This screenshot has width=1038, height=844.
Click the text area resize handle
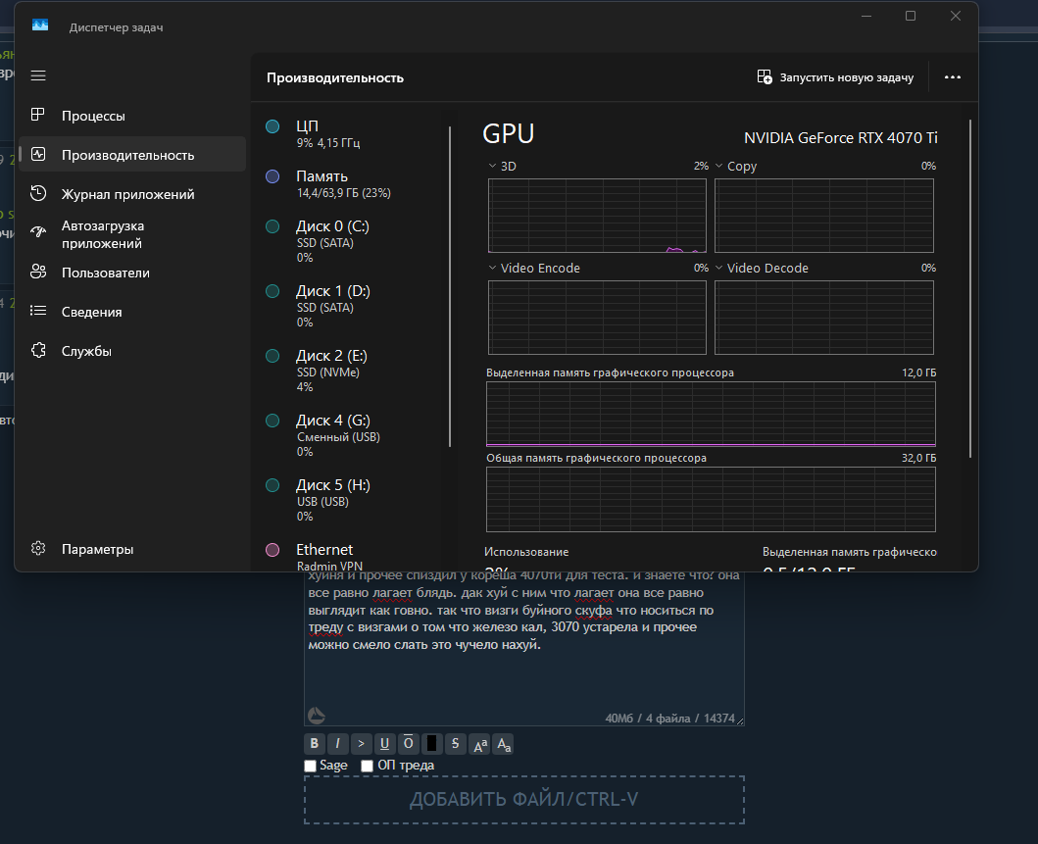[740, 720]
